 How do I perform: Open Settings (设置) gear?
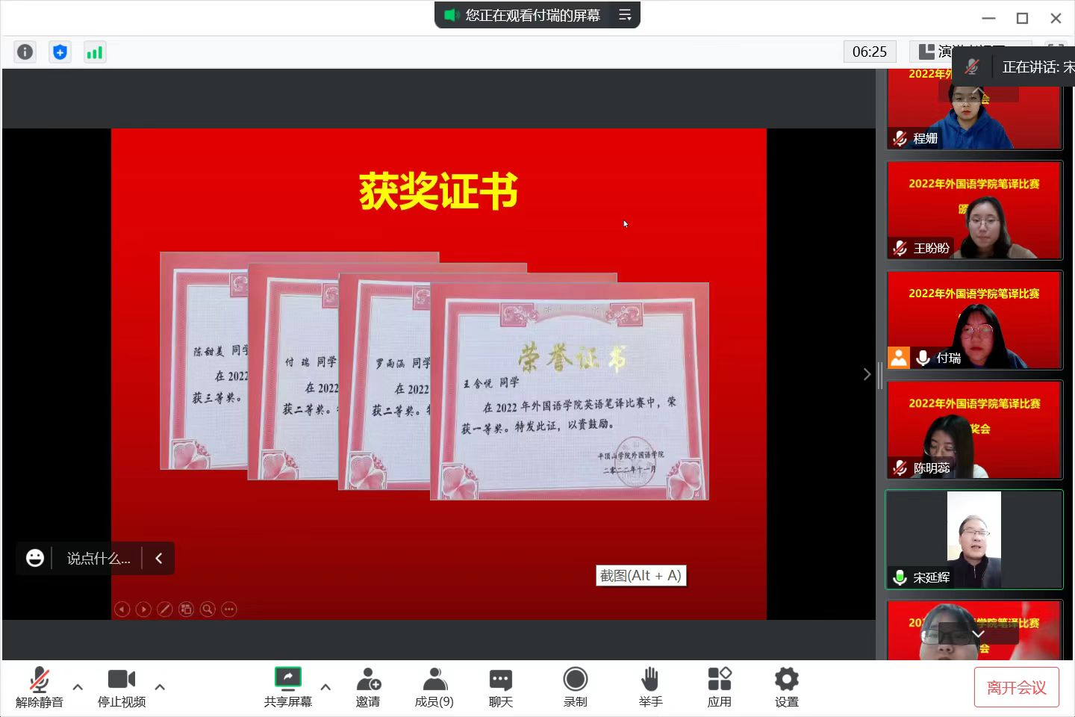click(786, 686)
